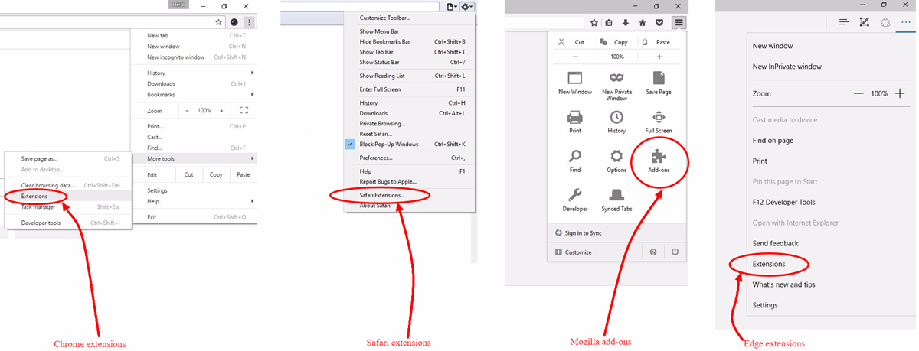Image resolution: width=919 pixels, height=351 pixels.
Task: Open Firefox's bookmarks list clipboard icon
Action: point(609,22)
